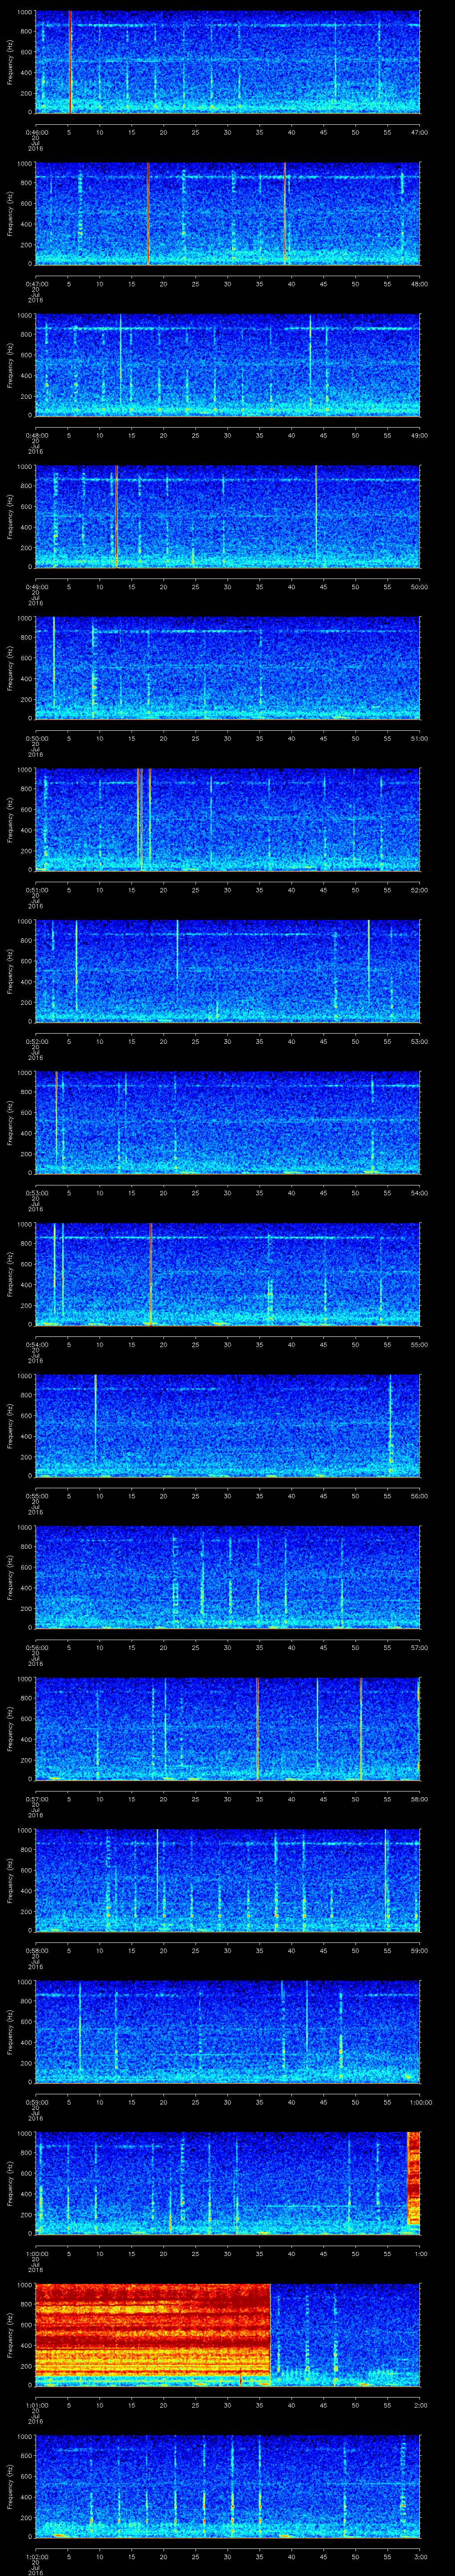Click the spectrogram panel starting at 0:51:00
The image size is (455, 2576).
tap(228, 820)
